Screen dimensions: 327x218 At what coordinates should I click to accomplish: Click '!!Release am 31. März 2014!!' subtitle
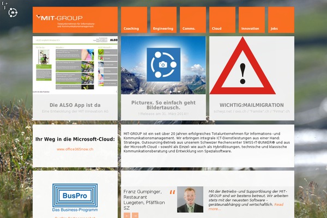163,114
